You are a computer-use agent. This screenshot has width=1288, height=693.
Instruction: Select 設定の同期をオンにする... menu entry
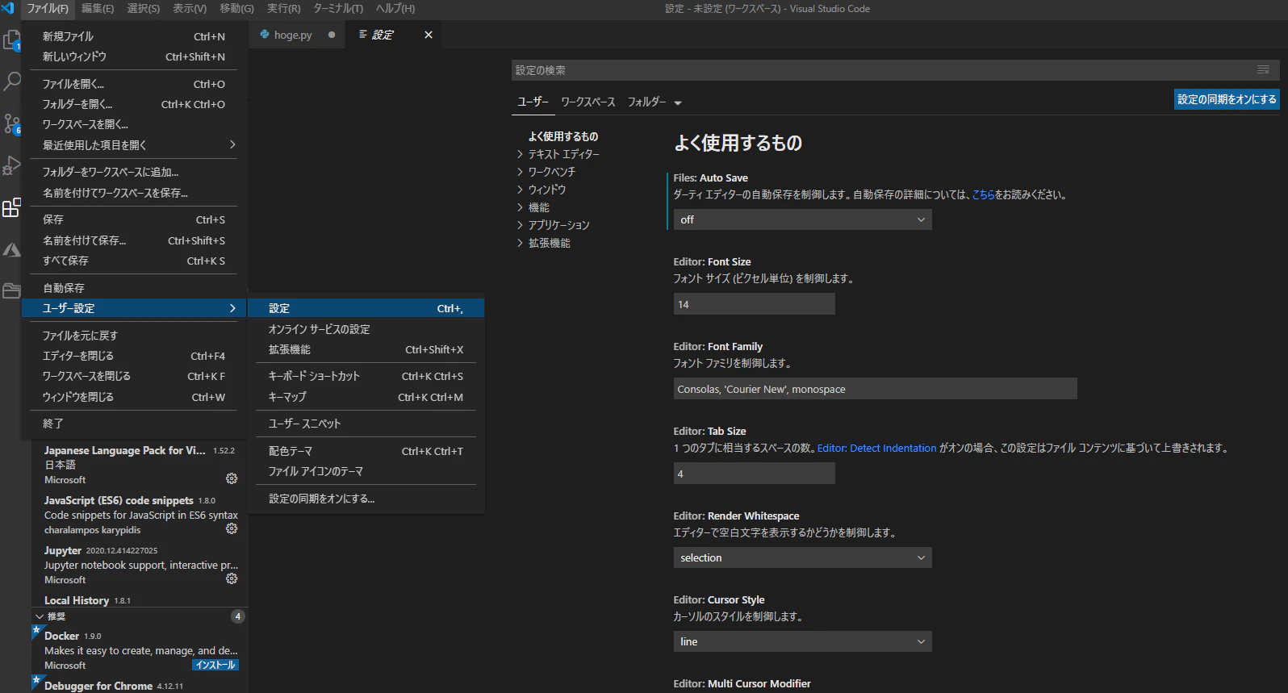[366, 499]
